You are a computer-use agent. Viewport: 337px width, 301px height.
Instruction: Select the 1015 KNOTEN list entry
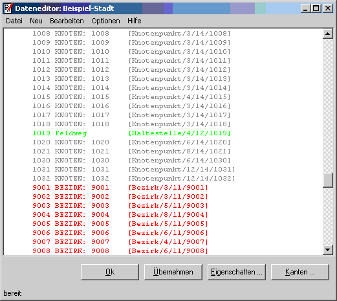pyautogui.click(x=131, y=97)
